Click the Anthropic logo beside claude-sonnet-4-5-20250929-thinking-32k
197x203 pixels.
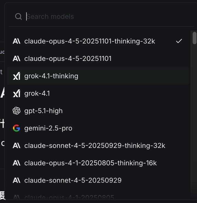16,146
